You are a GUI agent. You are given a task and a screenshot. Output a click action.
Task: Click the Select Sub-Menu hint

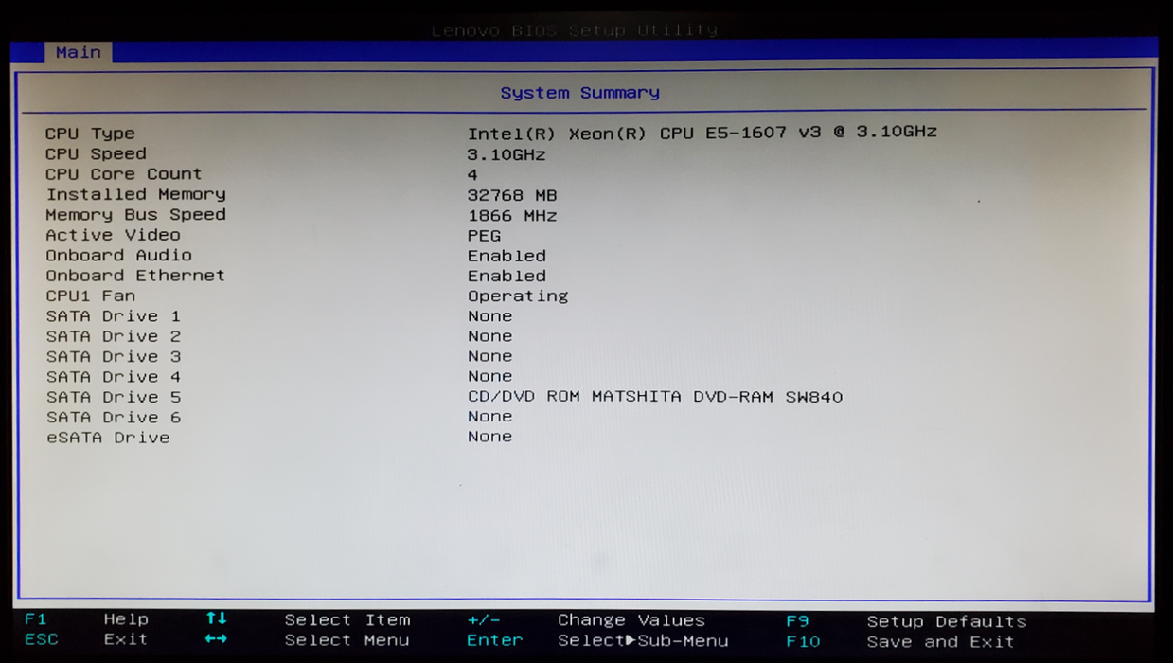(x=643, y=641)
